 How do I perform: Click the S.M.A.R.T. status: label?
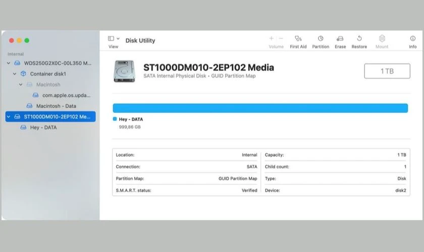[133, 191]
